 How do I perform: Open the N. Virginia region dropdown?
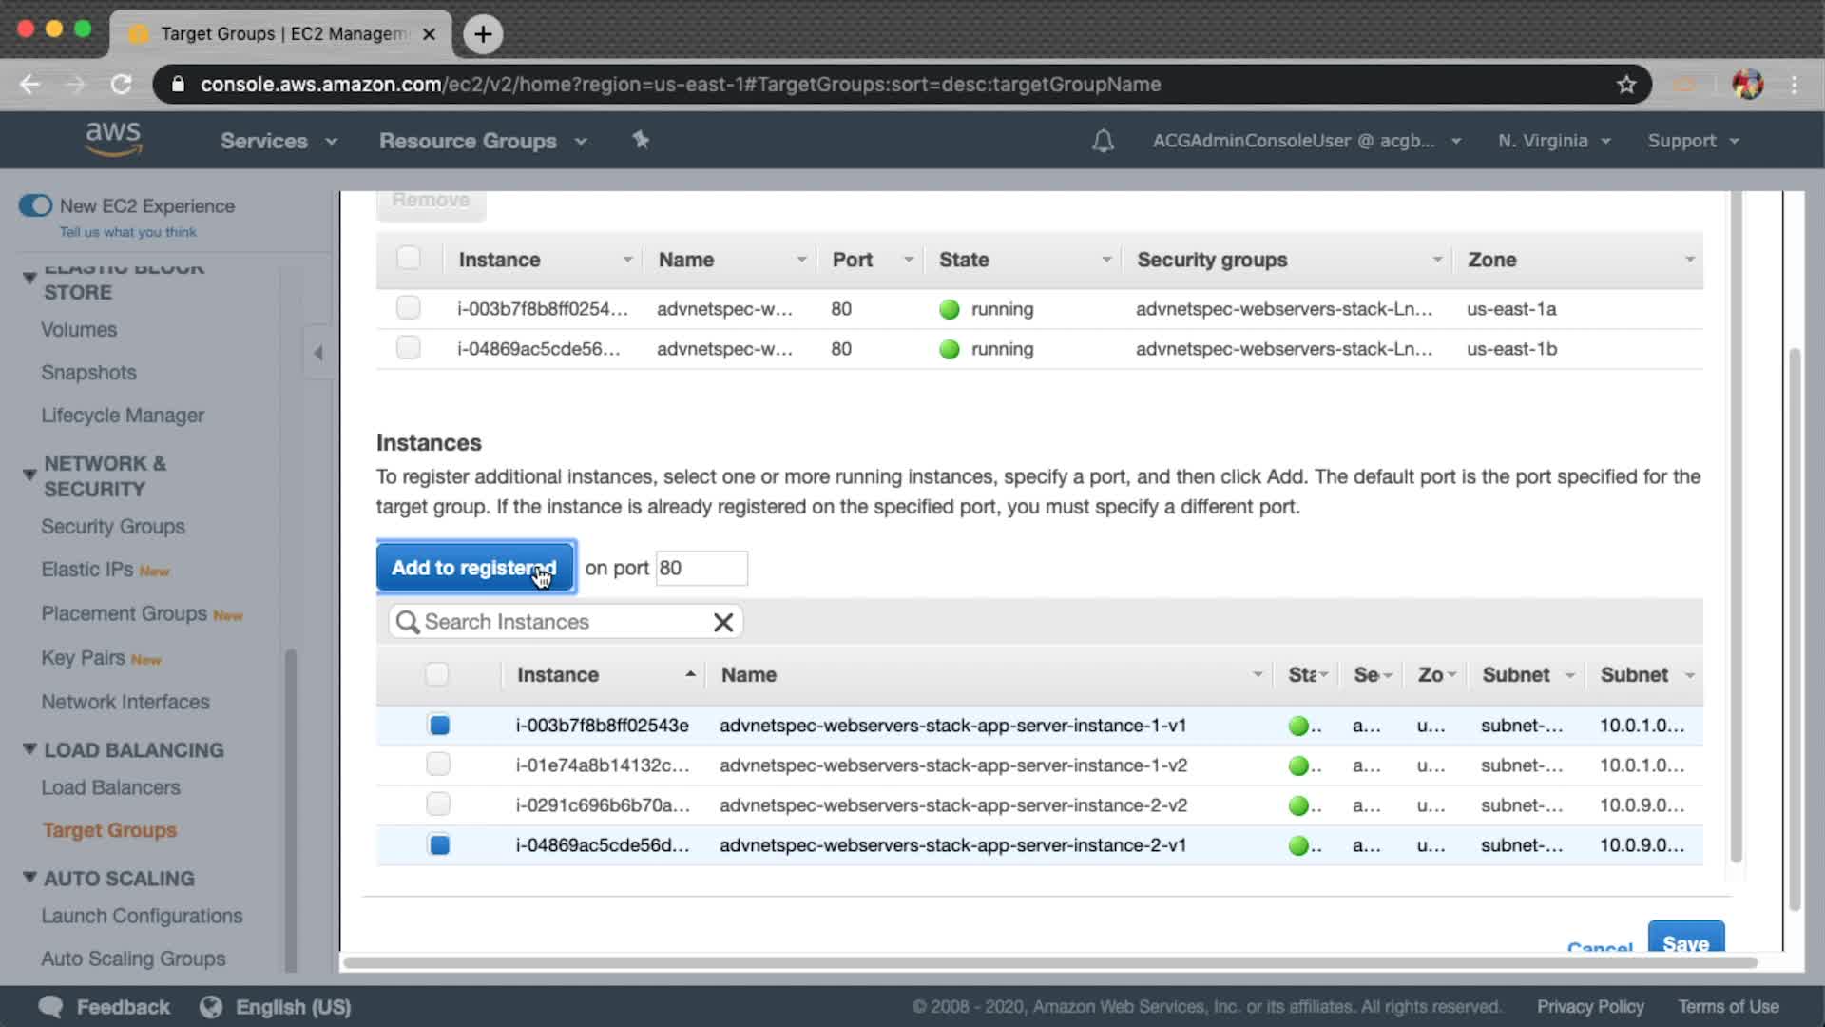[1553, 141]
